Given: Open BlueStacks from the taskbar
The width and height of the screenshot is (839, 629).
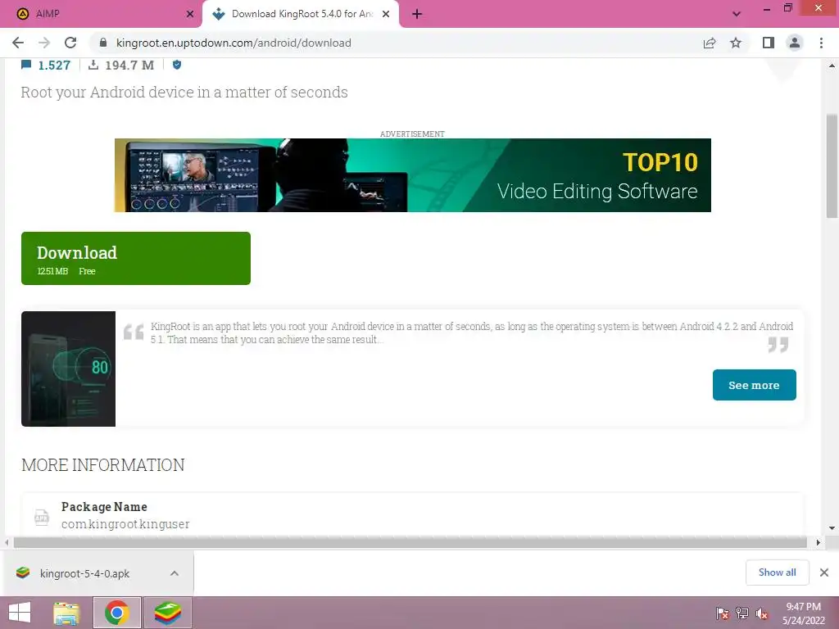Looking at the screenshot, I should tap(167, 613).
